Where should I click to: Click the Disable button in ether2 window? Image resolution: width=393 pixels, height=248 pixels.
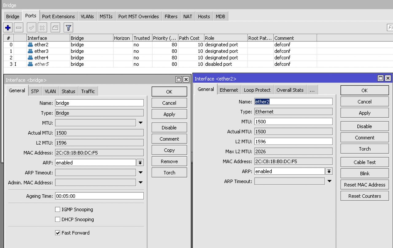[364, 126]
